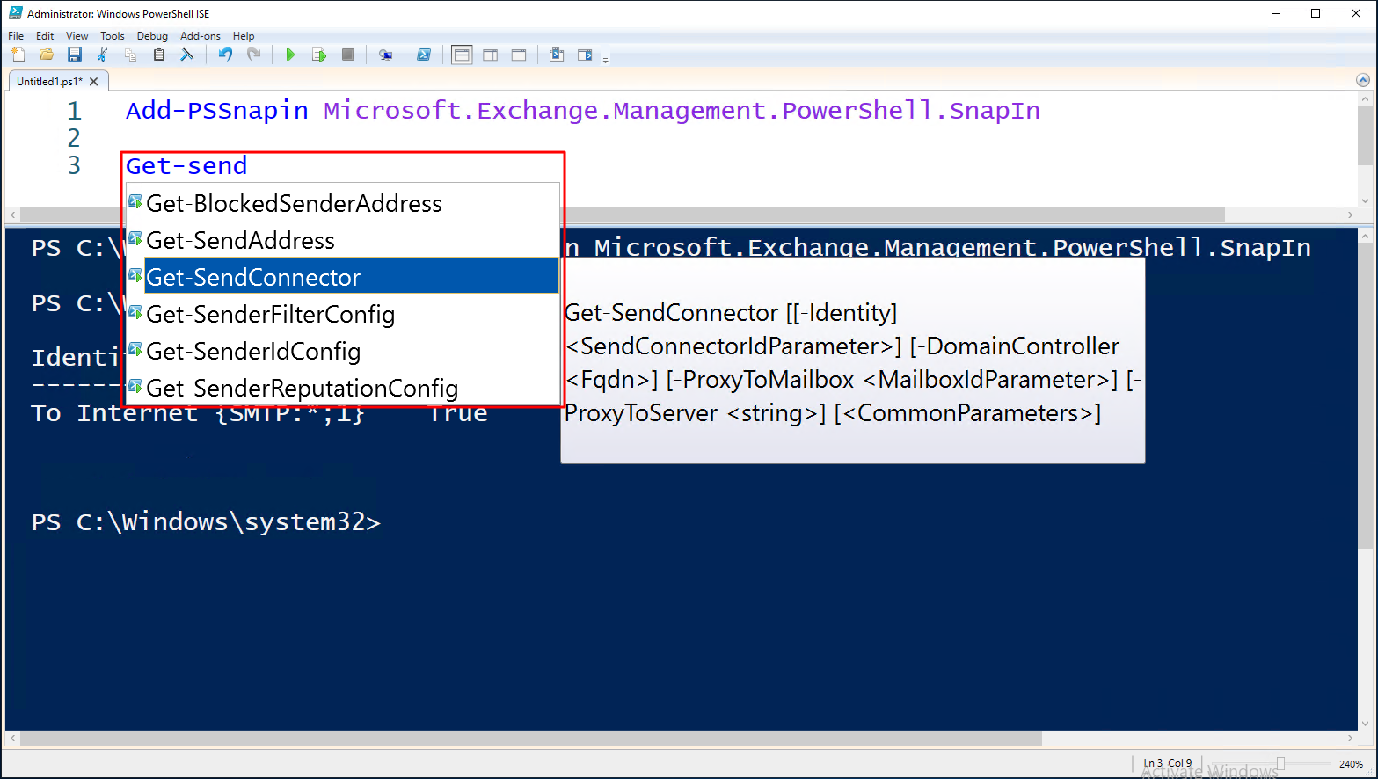Clear the console pane icon
Viewport: 1378px width, 779px height.
pyautogui.click(x=187, y=55)
